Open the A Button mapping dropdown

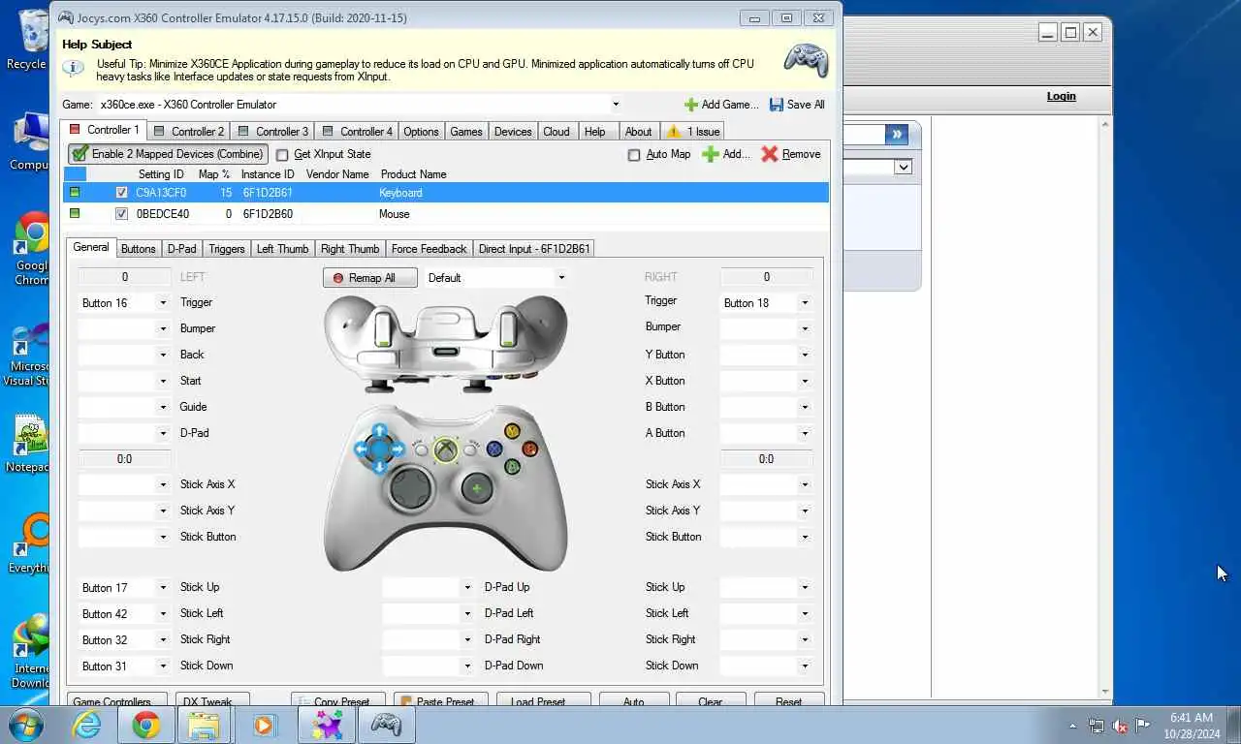coord(805,434)
